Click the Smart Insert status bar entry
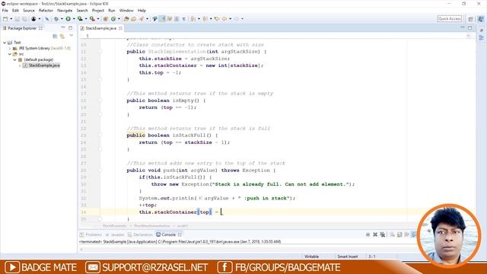 click(x=348, y=256)
